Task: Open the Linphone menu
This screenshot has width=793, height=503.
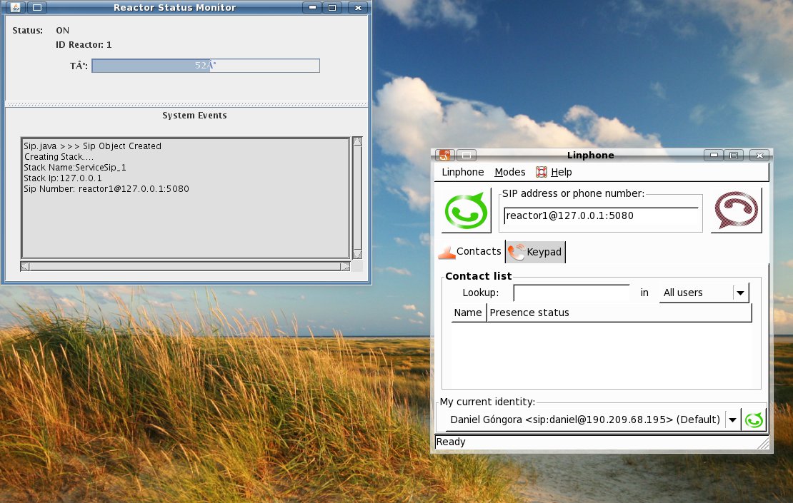Action: [463, 172]
